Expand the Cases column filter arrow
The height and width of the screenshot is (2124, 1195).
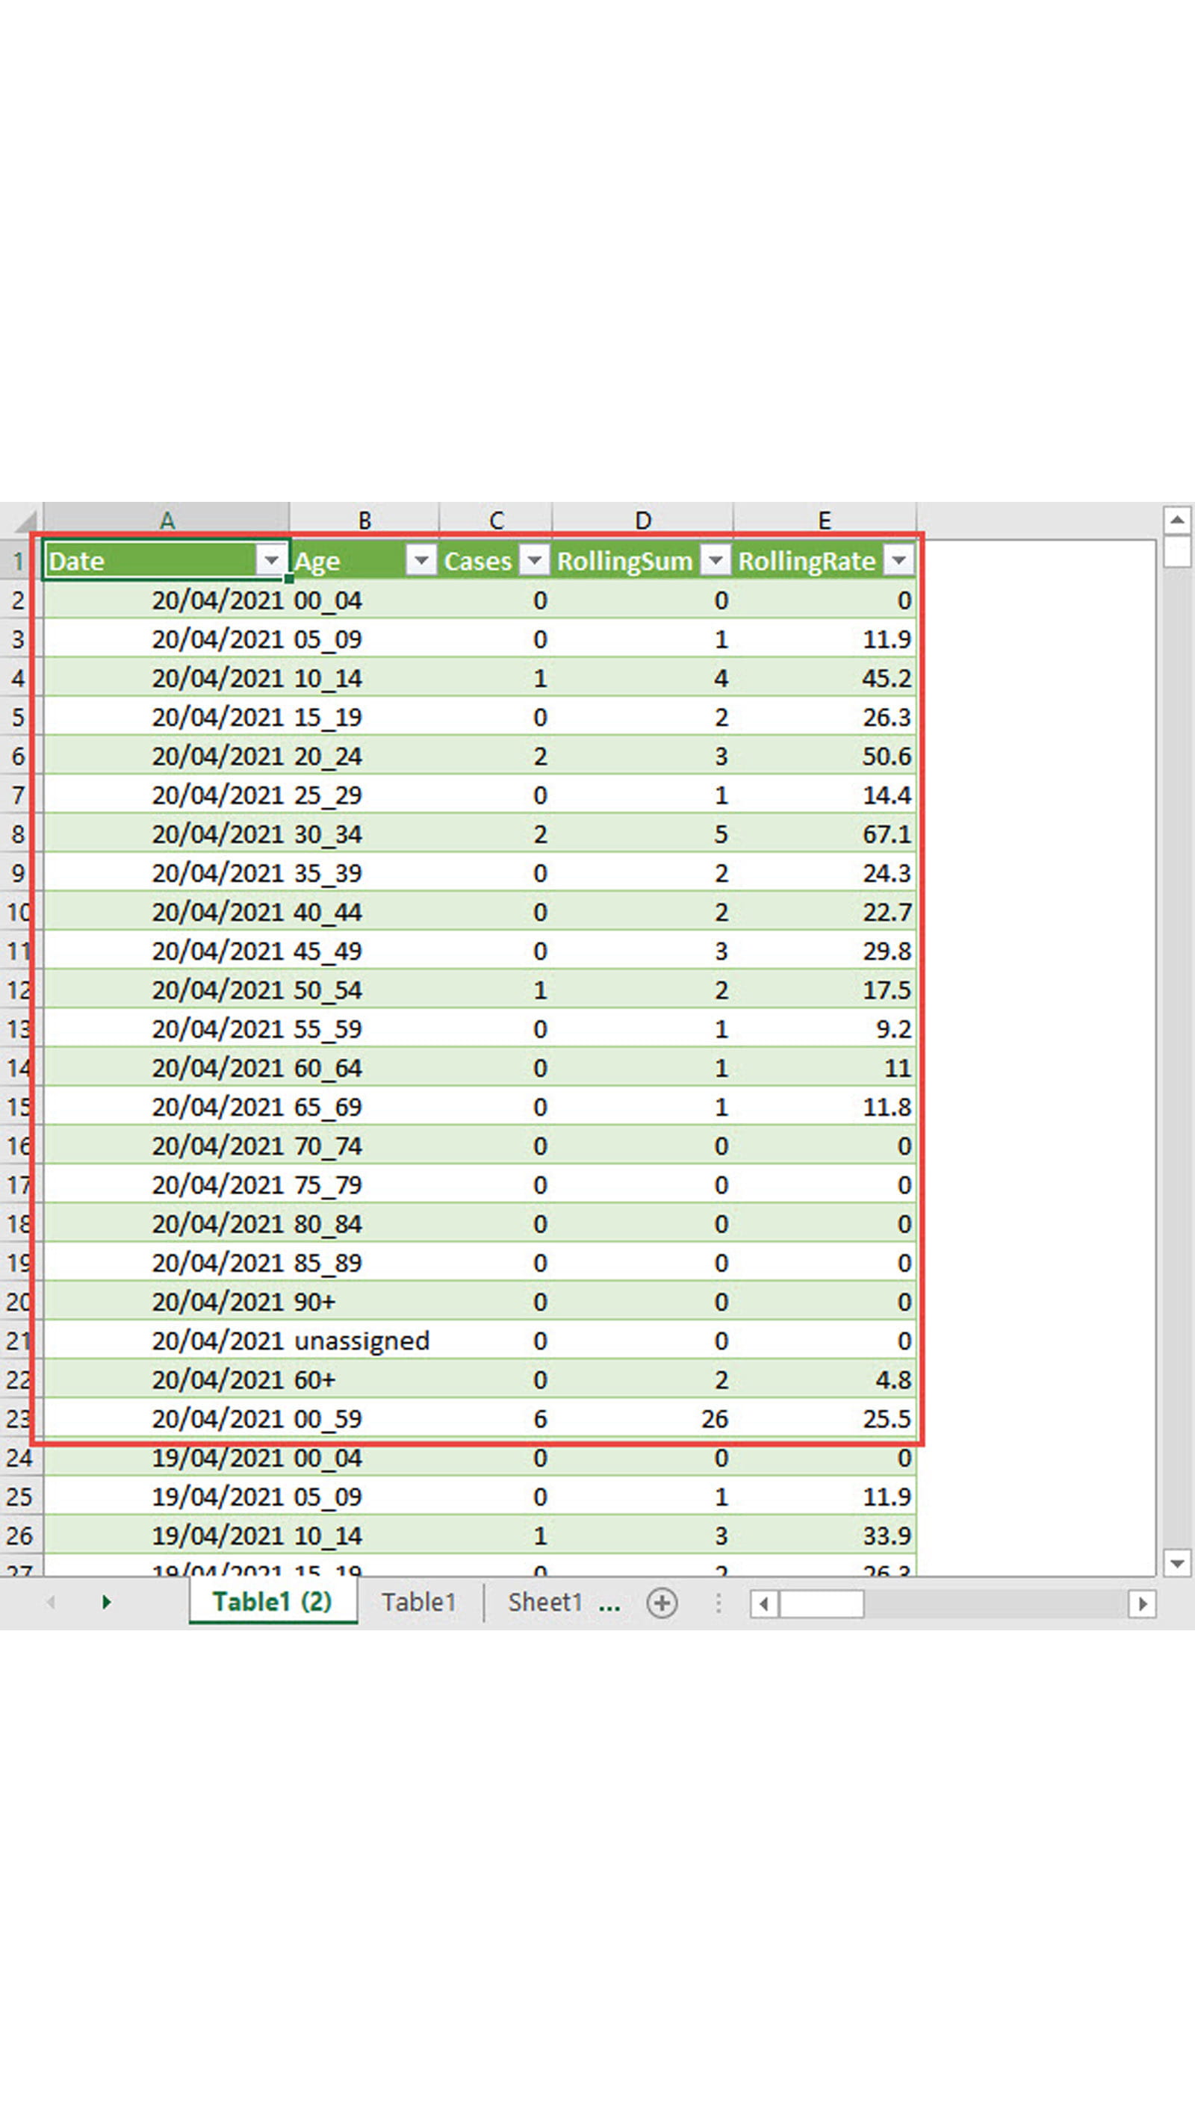535,561
